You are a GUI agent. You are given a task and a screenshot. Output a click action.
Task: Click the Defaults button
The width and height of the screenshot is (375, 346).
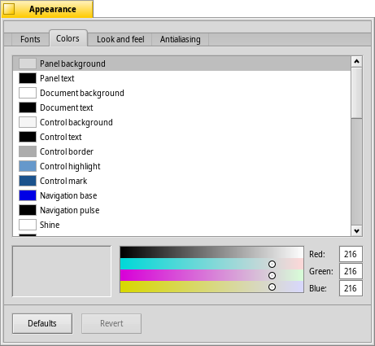[42, 323]
